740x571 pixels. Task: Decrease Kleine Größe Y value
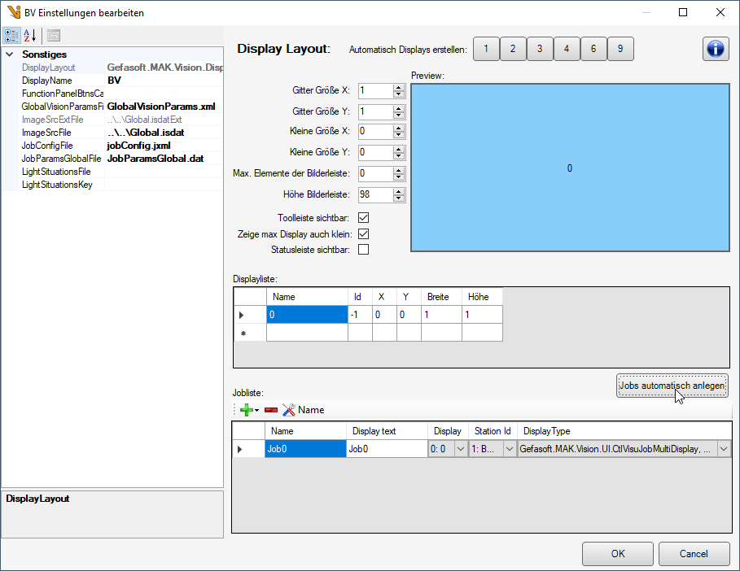tap(399, 155)
